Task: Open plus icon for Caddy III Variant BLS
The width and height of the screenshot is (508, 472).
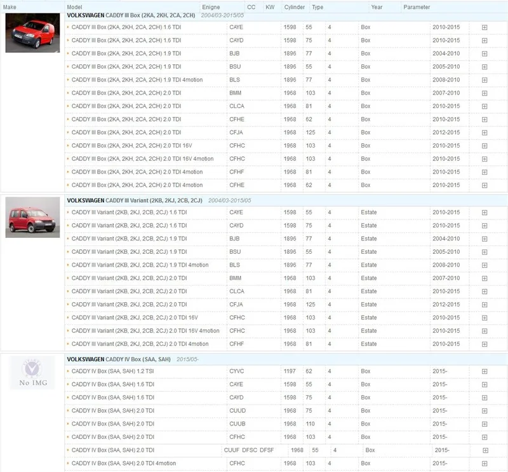Action: pyautogui.click(x=485, y=265)
